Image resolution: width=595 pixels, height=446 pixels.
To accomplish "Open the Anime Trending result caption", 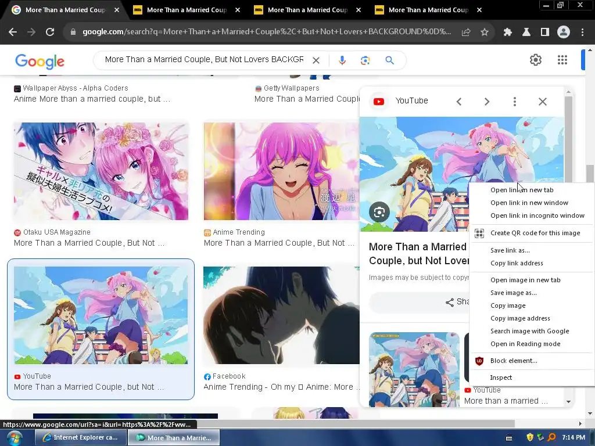I will 279,243.
